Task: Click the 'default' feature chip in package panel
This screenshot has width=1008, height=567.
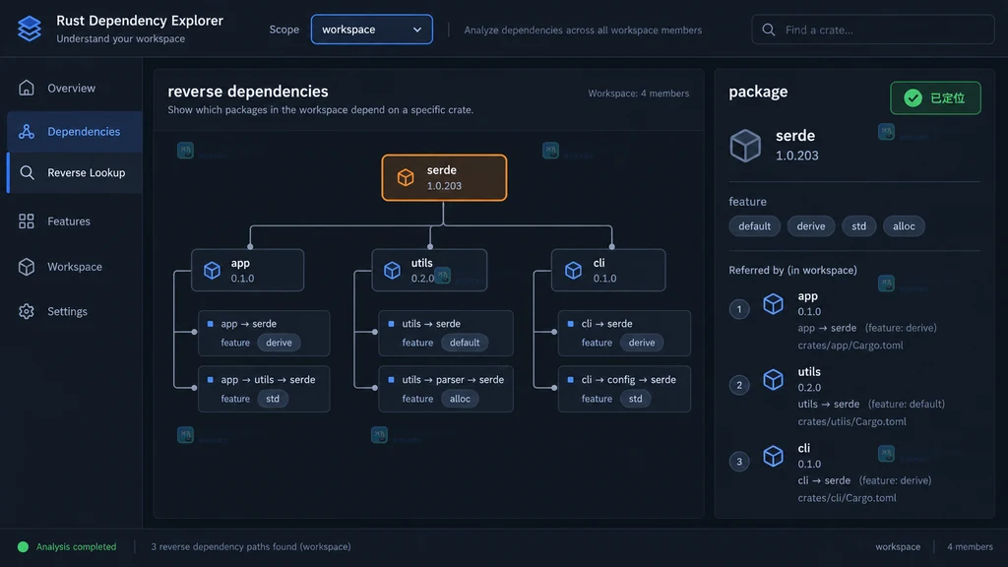Action: [x=755, y=226]
